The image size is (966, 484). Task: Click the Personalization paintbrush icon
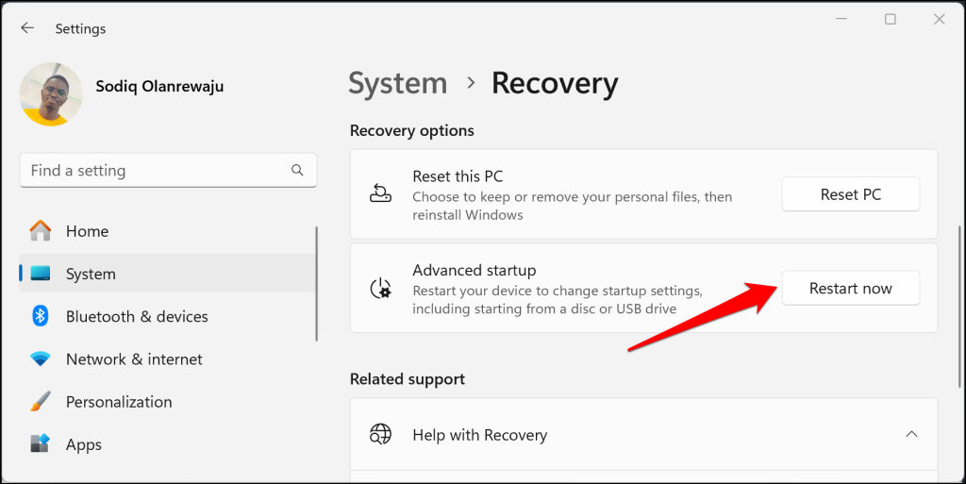pos(41,402)
